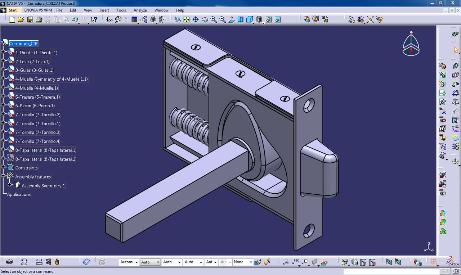Click the command input field in status bar

(x=391, y=271)
